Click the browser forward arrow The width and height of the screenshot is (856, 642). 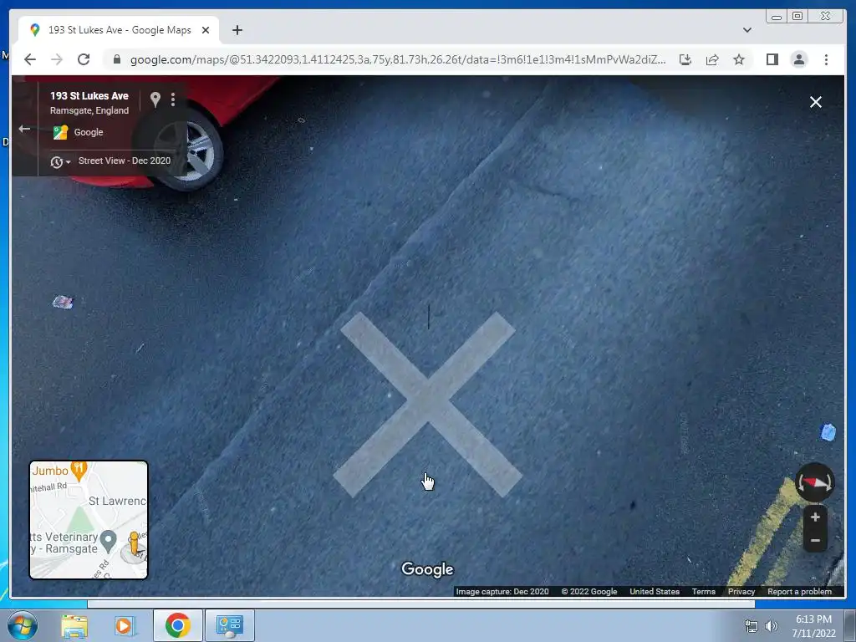pyautogui.click(x=57, y=59)
